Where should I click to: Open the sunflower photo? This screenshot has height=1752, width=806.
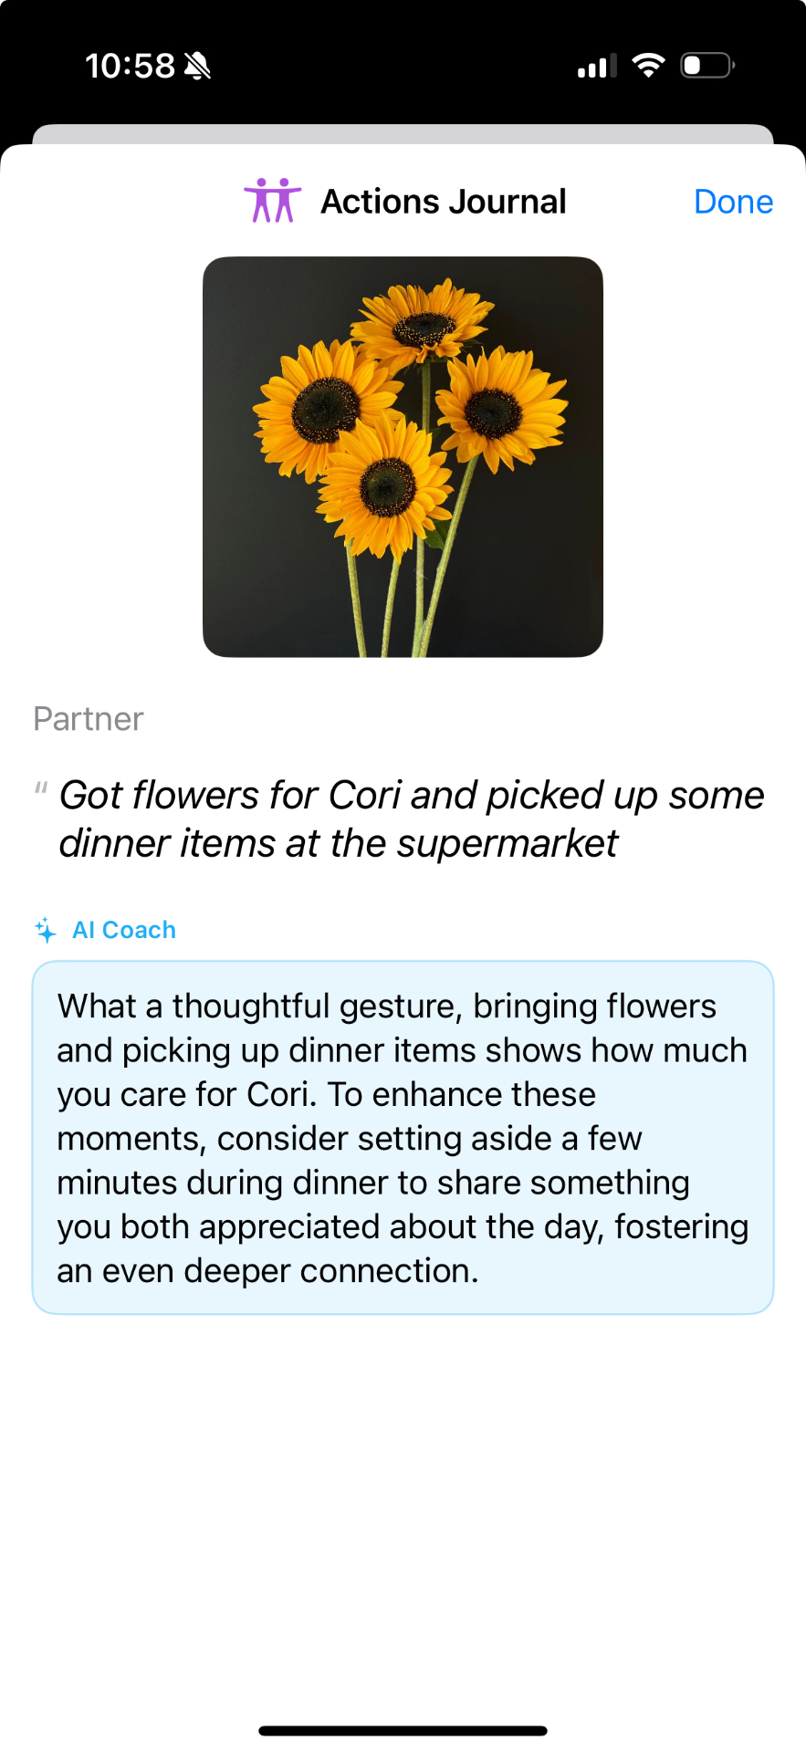pyautogui.click(x=403, y=456)
